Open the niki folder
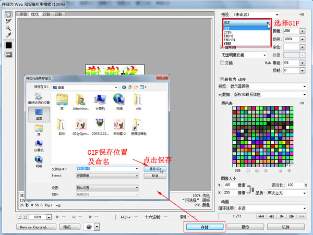The width and height of the screenshot is (313, 235). (139, 102)
